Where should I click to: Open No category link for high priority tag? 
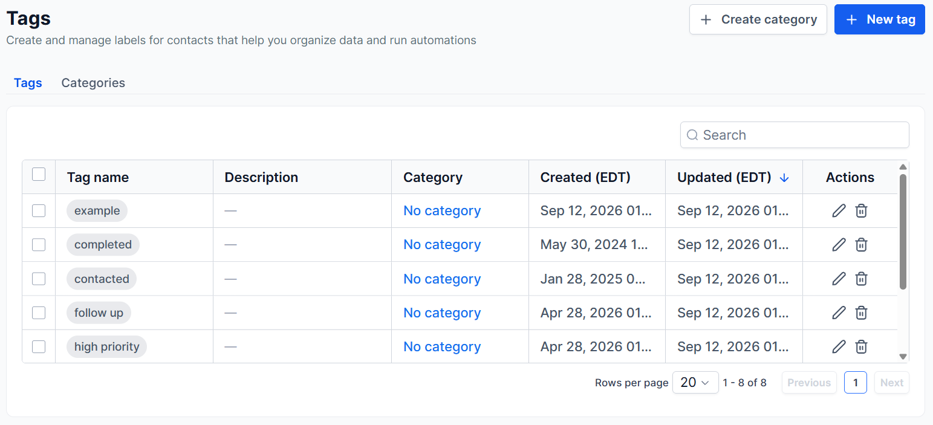pyautogui.click(x=442, y=346)
